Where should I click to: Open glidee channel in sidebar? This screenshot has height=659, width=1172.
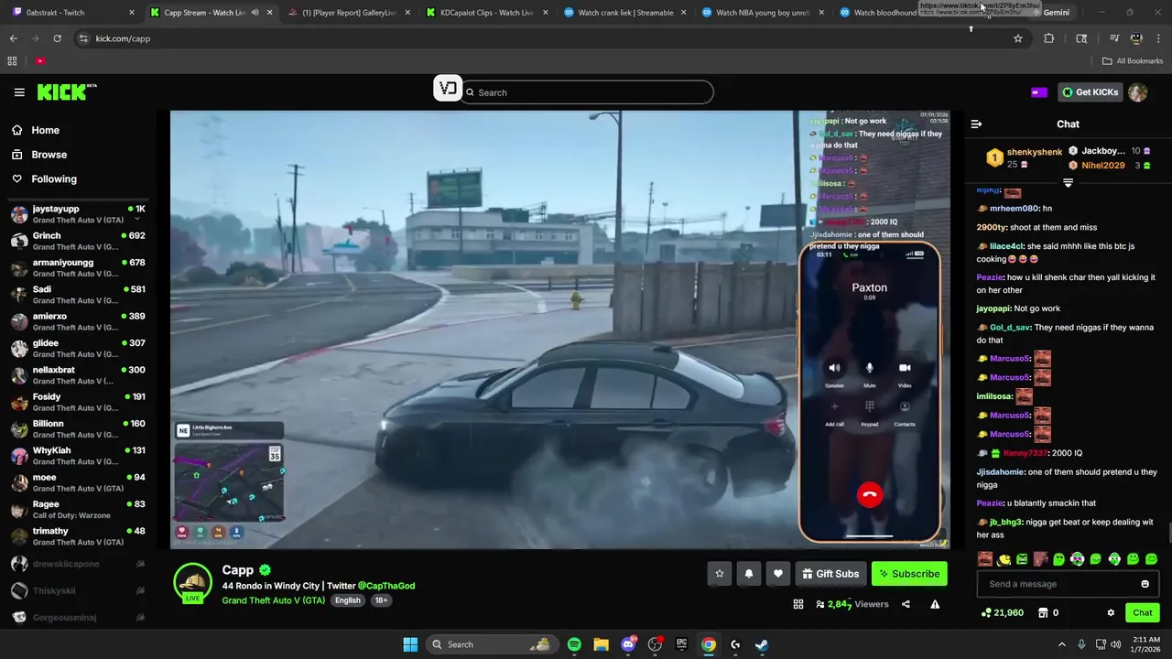pyautogui.click(x=78, y=348)
